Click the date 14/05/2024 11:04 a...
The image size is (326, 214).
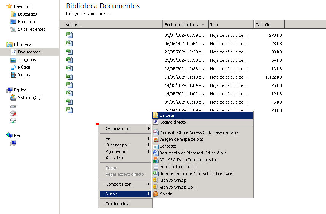click(x=185, y=85)
